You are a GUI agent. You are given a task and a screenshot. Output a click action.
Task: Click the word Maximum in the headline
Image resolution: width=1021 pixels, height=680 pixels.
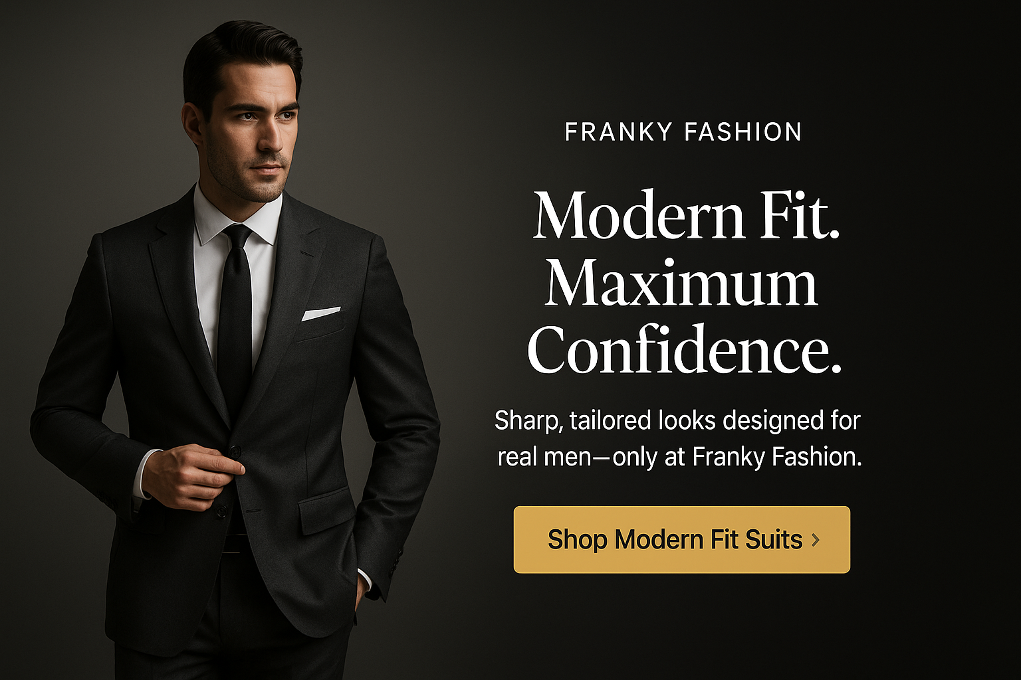[x=681, y=282]
